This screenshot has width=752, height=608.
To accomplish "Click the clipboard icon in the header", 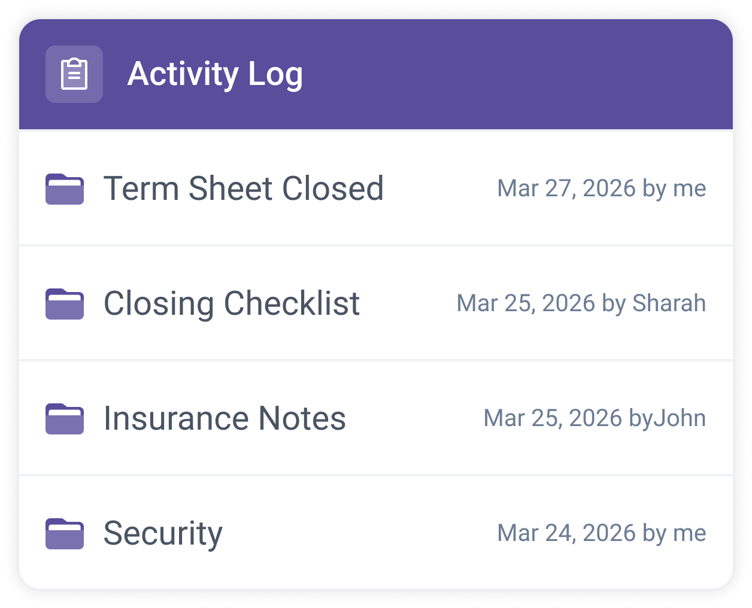I will pos(74,74).
